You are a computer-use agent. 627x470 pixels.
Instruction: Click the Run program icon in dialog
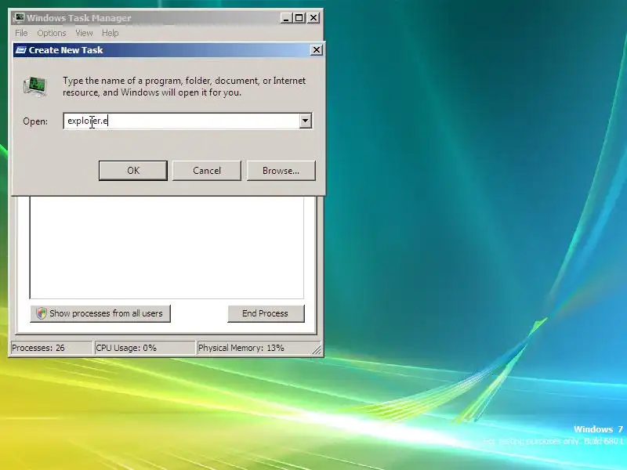point(35,87)
